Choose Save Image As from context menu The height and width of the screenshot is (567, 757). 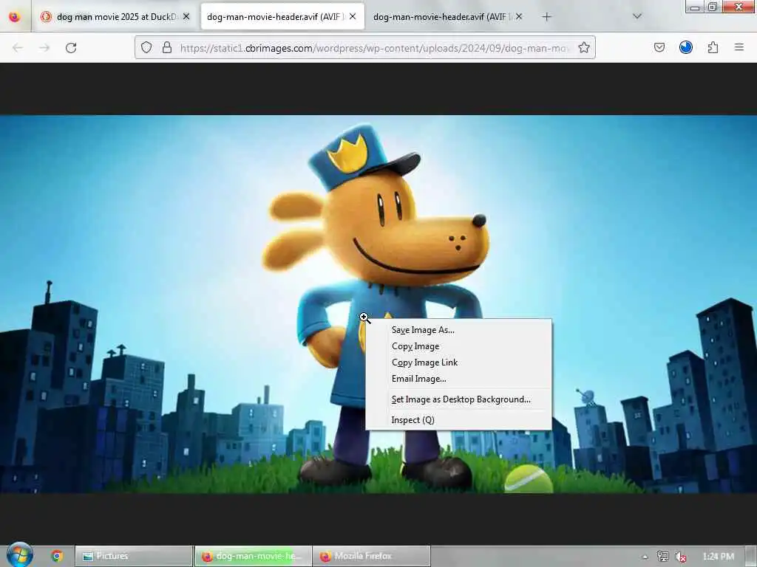(458, 330)
